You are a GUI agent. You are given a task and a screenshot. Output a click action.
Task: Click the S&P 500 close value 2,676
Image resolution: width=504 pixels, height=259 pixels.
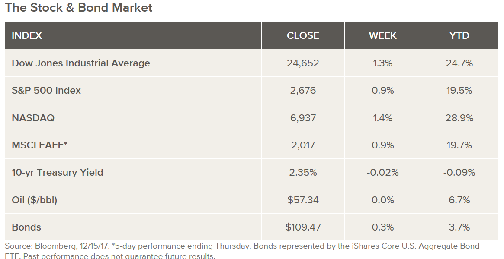pos(303,90)
